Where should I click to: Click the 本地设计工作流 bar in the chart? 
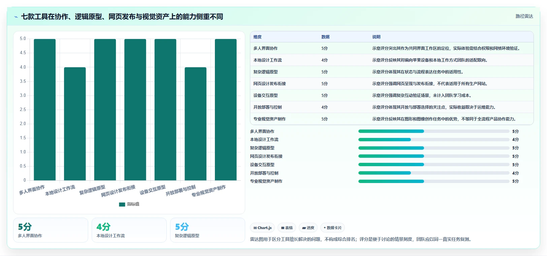click(75, 124)
